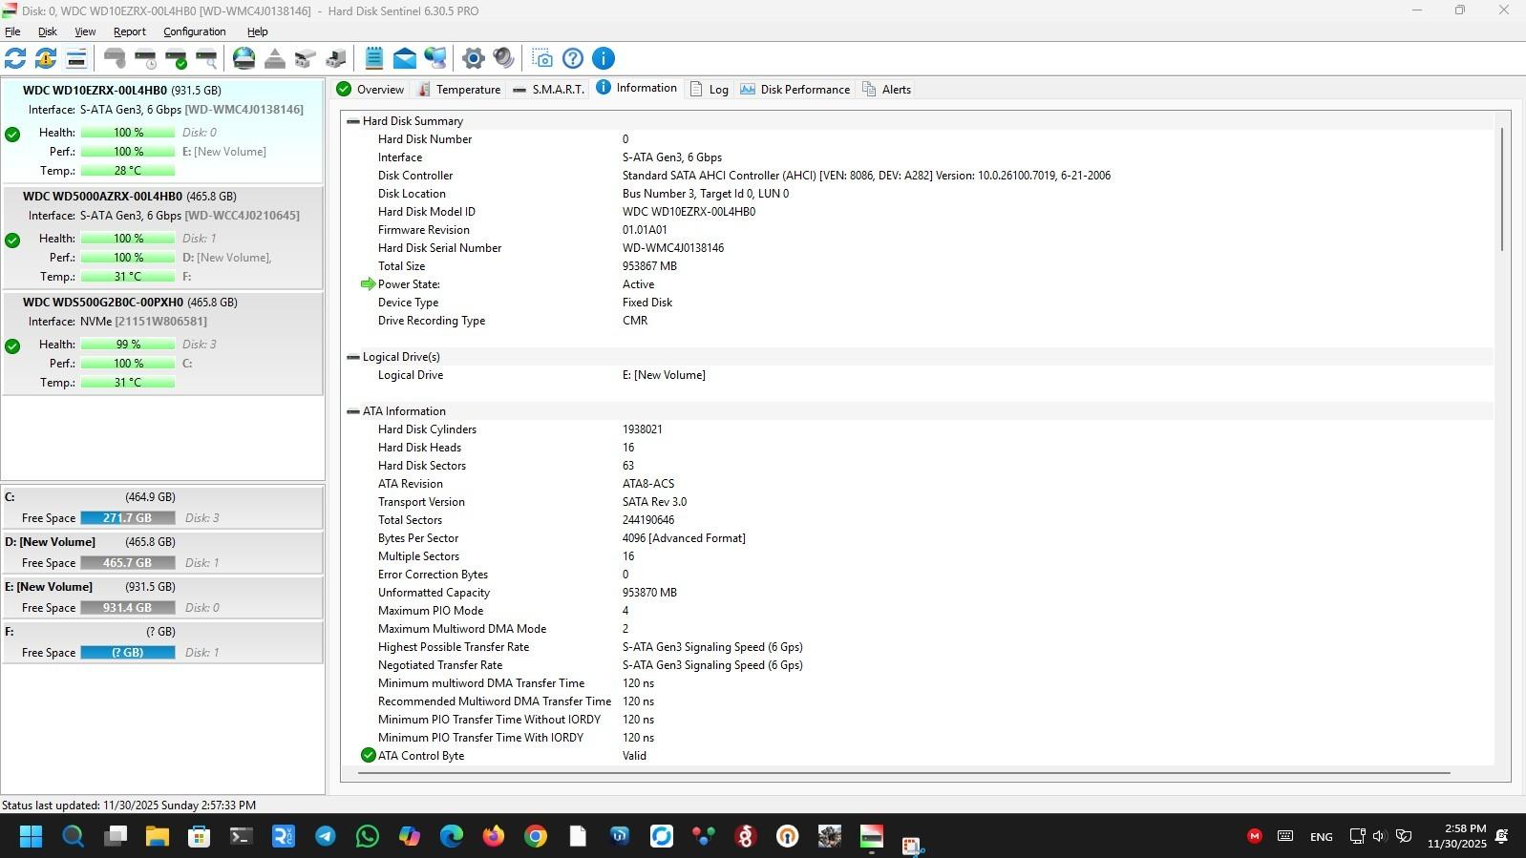Screen dimensions: 1526x858
Task: Open the Disk Performance tab
Action: click(795, 90)
